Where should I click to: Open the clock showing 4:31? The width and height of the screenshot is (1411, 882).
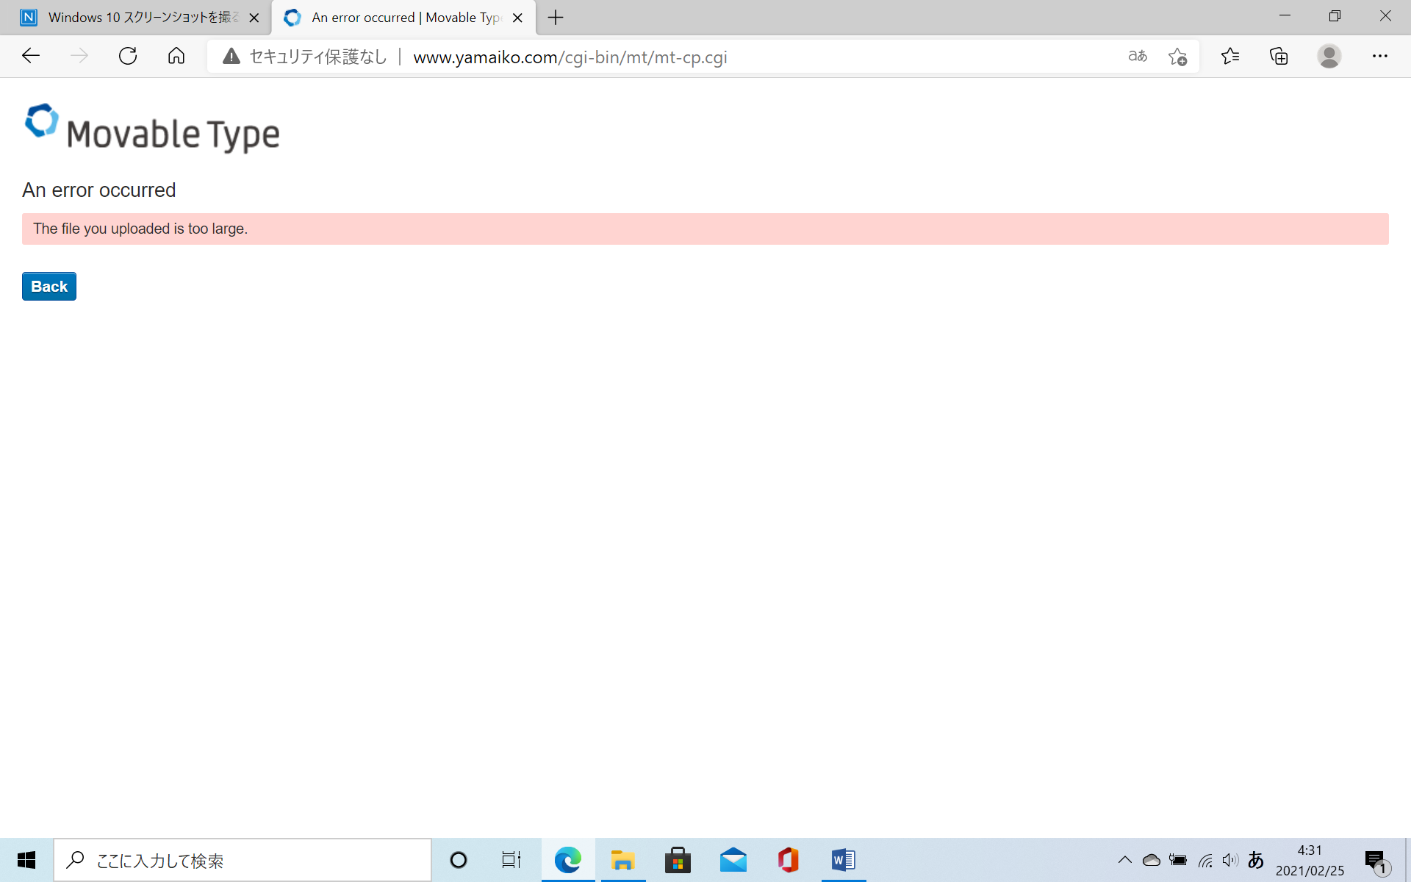[1310, 860]
